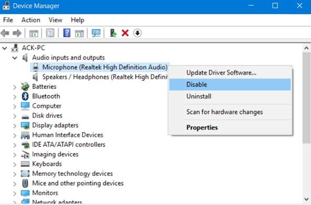Expand the Computer category chevron
311x205 pixels.
pos(15,106)
